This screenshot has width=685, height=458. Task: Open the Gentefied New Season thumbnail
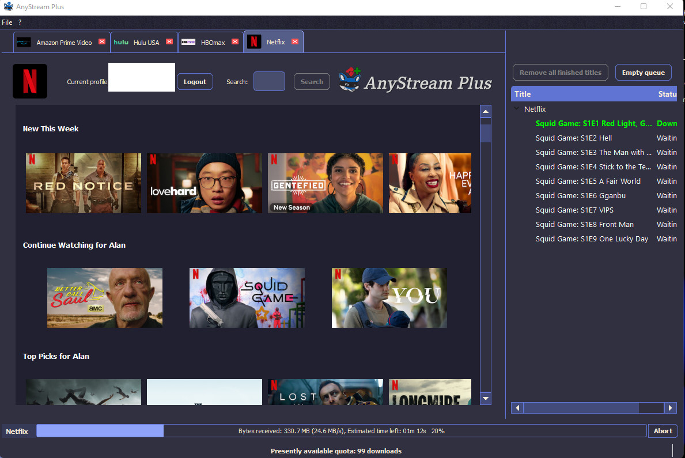[326, 183]
